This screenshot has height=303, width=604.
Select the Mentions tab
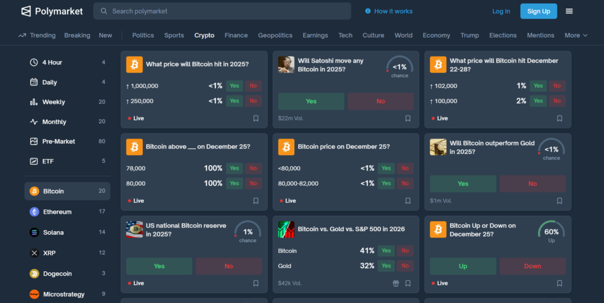click(x=540, y=35)
